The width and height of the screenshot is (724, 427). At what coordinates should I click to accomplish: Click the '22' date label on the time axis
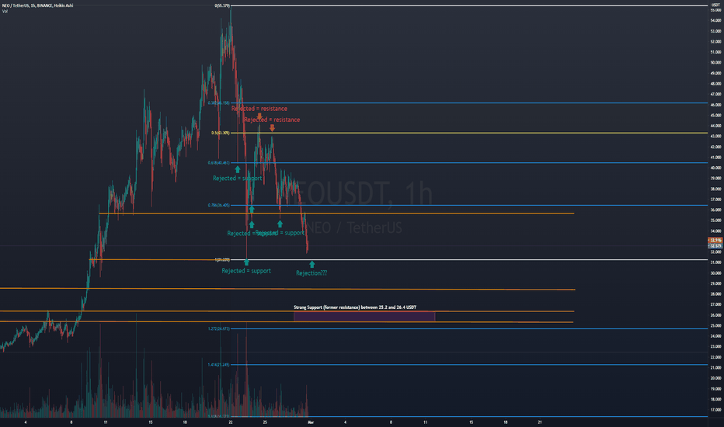(x=231, y=422)
